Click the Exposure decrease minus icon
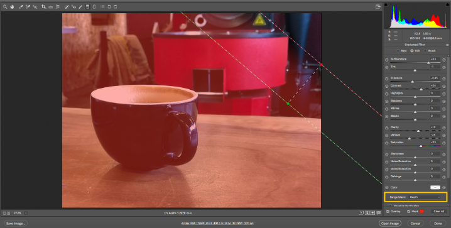Image resolution: width=451 pixels, height=228 pixels. pos(386,79)
